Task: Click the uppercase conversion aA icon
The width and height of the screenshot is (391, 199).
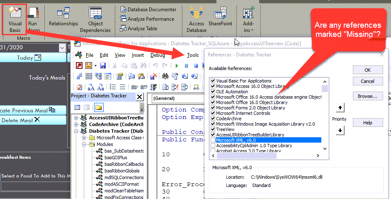Action: [x=91, y=87]
